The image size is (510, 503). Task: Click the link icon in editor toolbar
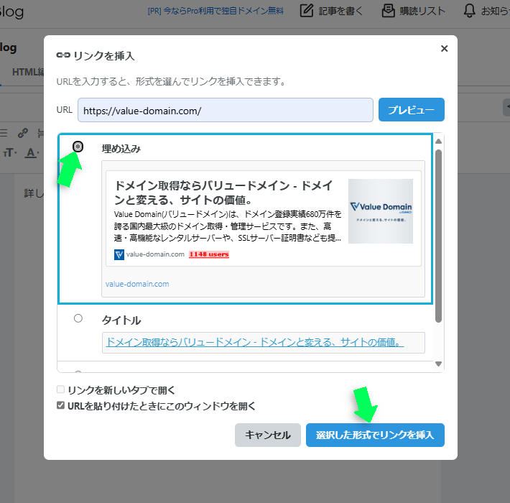(x=23, y=133)
